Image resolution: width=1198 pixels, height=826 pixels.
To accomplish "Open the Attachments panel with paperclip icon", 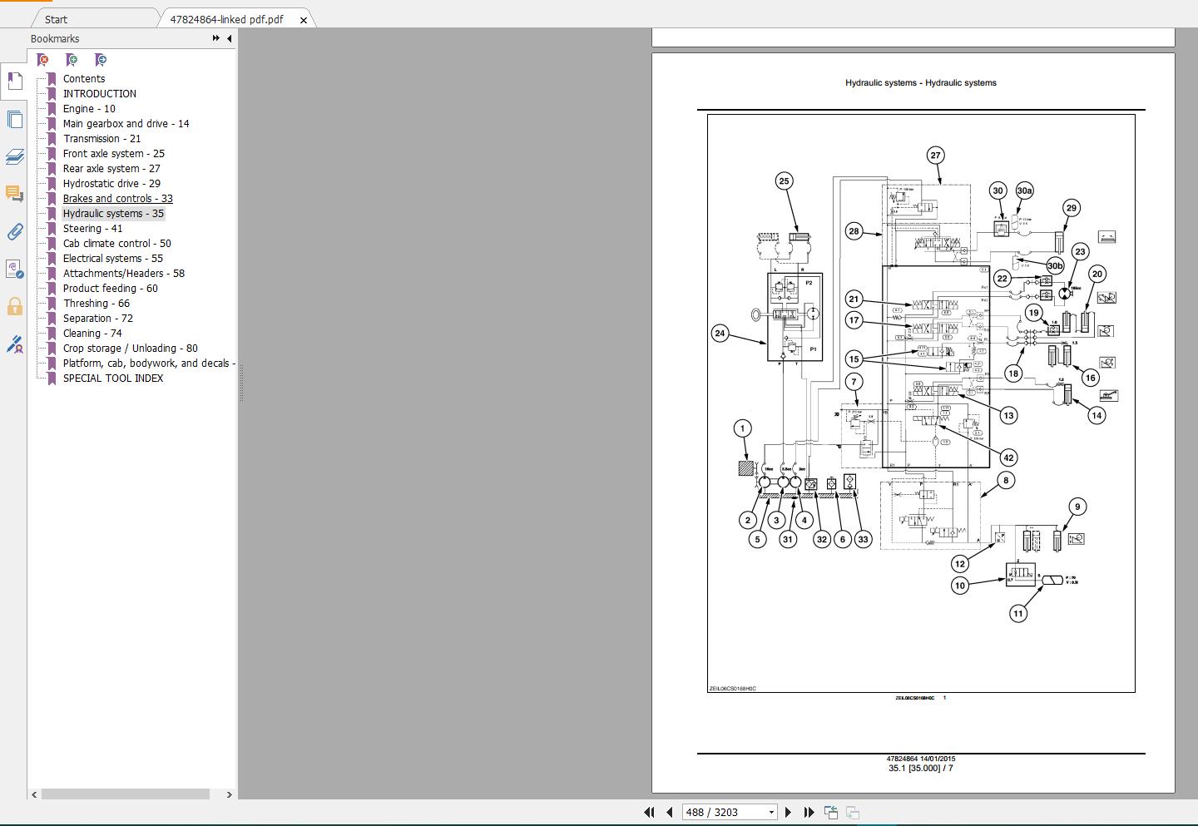I will pos(14,233).
